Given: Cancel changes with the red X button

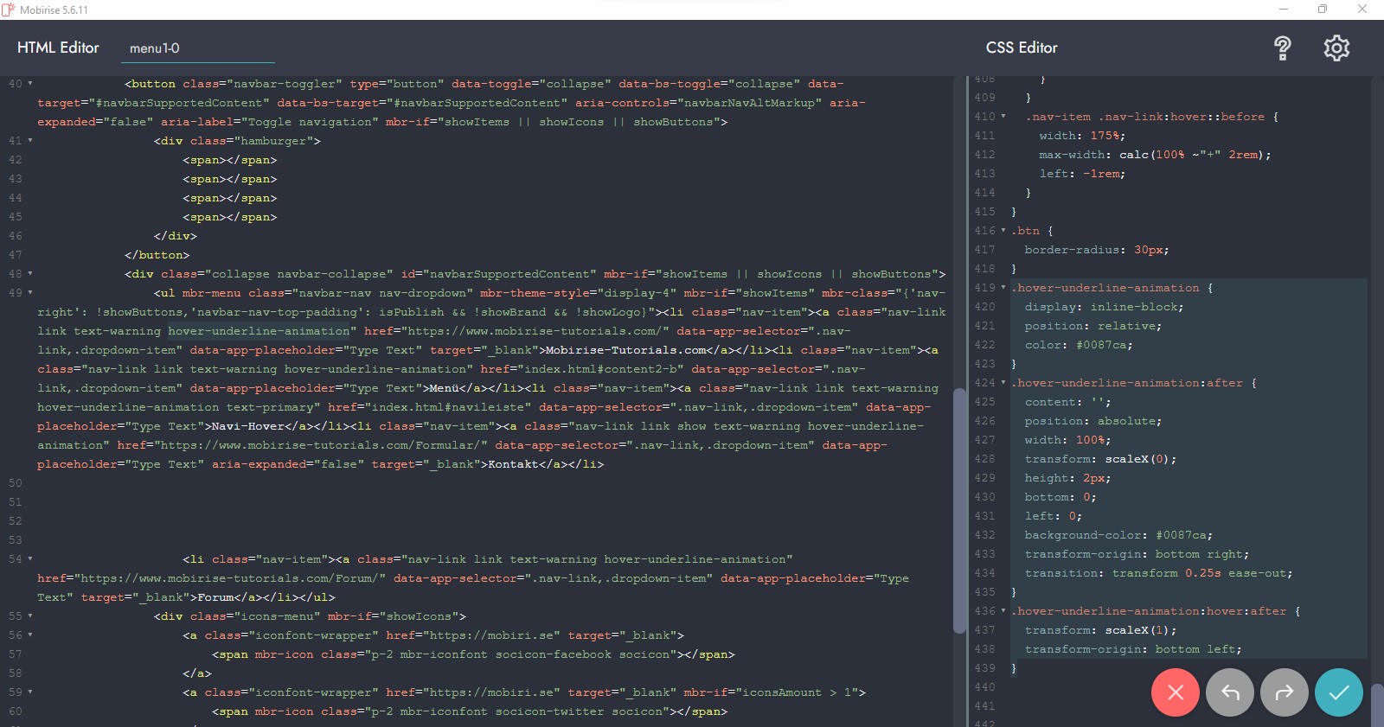Looking at the screenshot, I should (x=1175, y=692).
